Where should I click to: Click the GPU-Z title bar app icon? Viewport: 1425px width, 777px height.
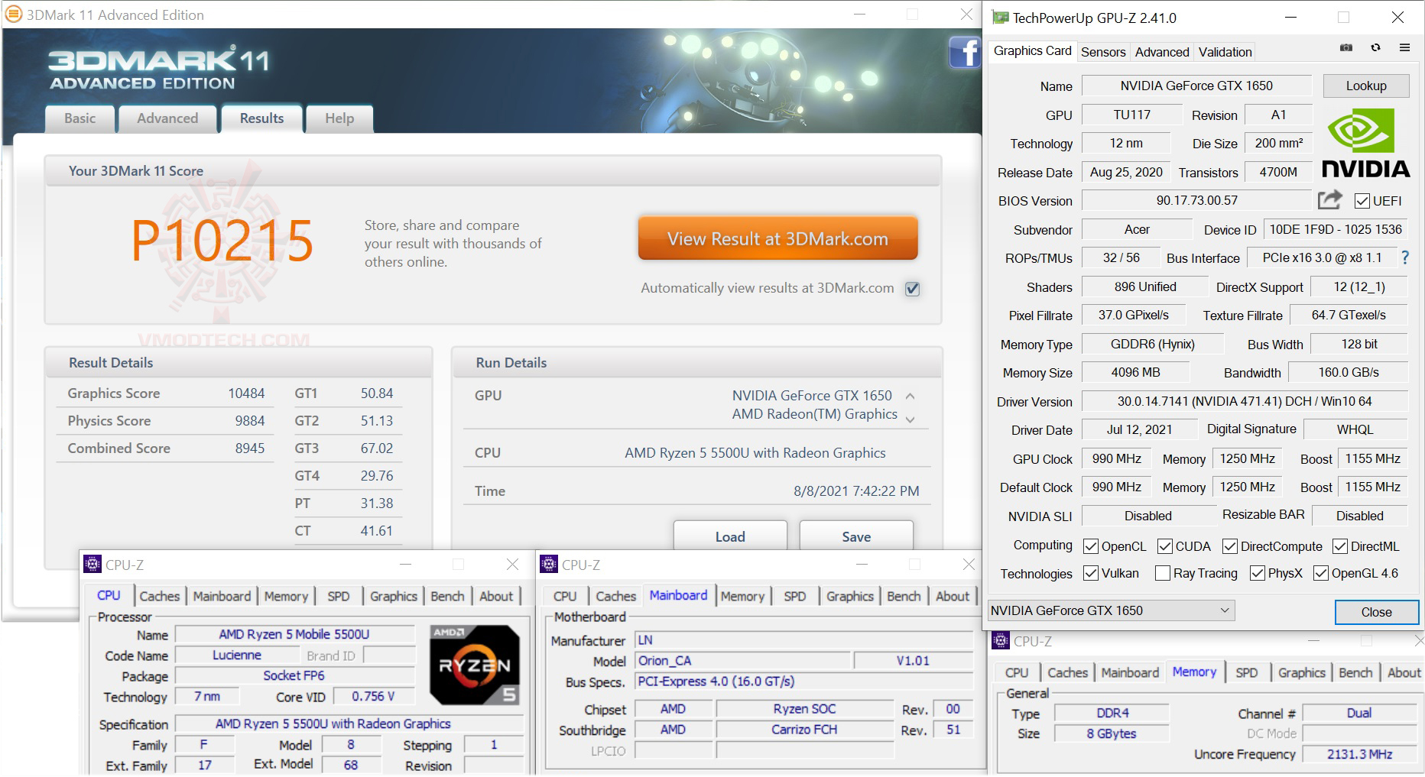click(1000, 18)
